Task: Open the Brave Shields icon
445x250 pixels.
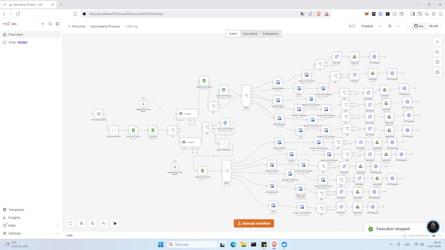Action: [x=319, y=14]
